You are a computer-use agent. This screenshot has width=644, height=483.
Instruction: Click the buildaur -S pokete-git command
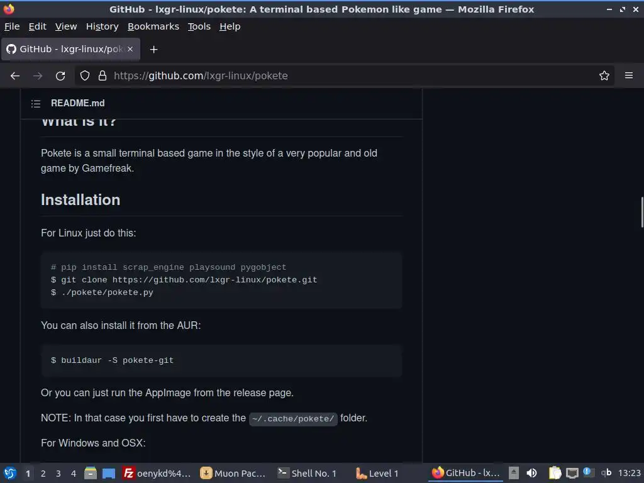[x=112, y=360]
